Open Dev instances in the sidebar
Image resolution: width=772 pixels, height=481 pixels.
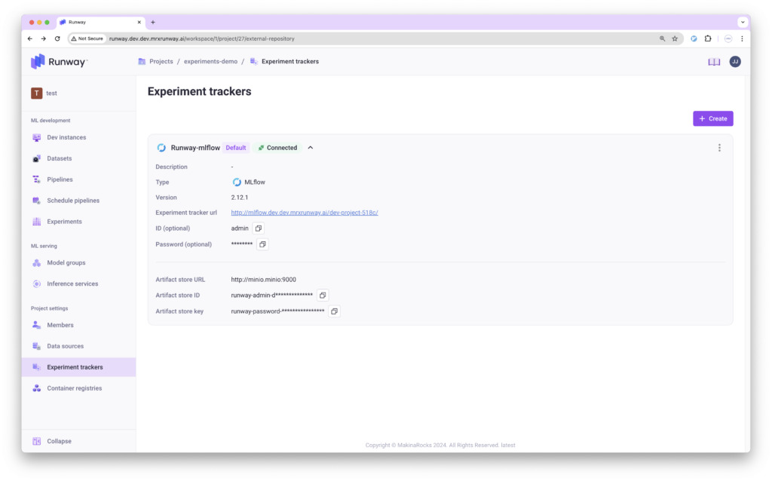pos(66,137)
